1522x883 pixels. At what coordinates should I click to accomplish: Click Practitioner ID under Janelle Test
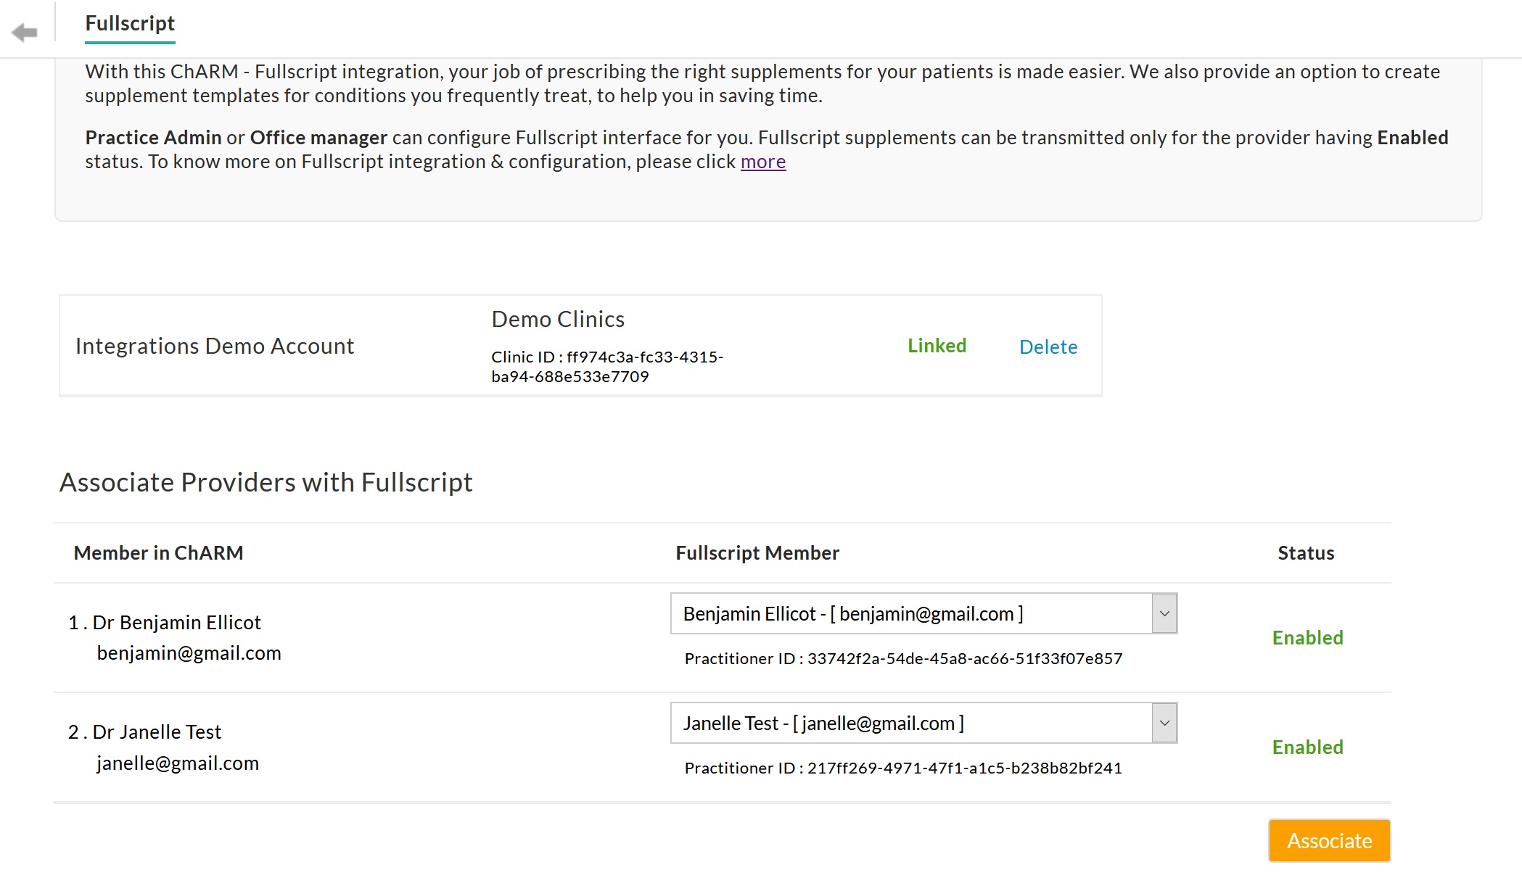(x=902, y=767)
